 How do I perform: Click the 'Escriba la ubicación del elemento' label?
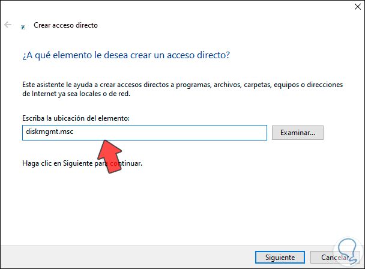(75, 119)
